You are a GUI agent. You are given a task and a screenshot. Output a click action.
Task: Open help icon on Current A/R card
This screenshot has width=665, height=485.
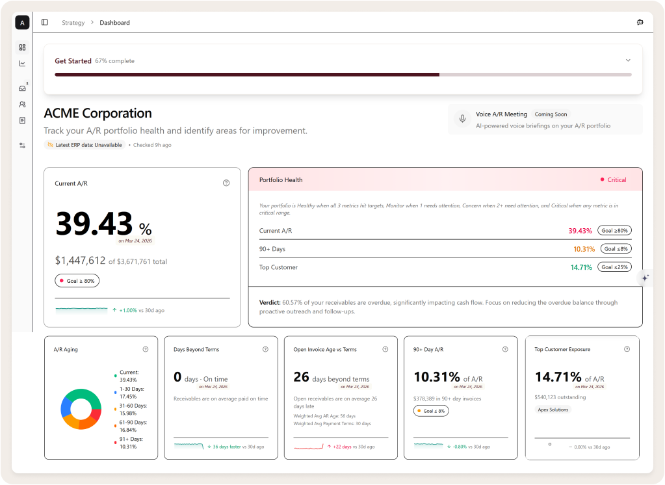coord(226,183)
